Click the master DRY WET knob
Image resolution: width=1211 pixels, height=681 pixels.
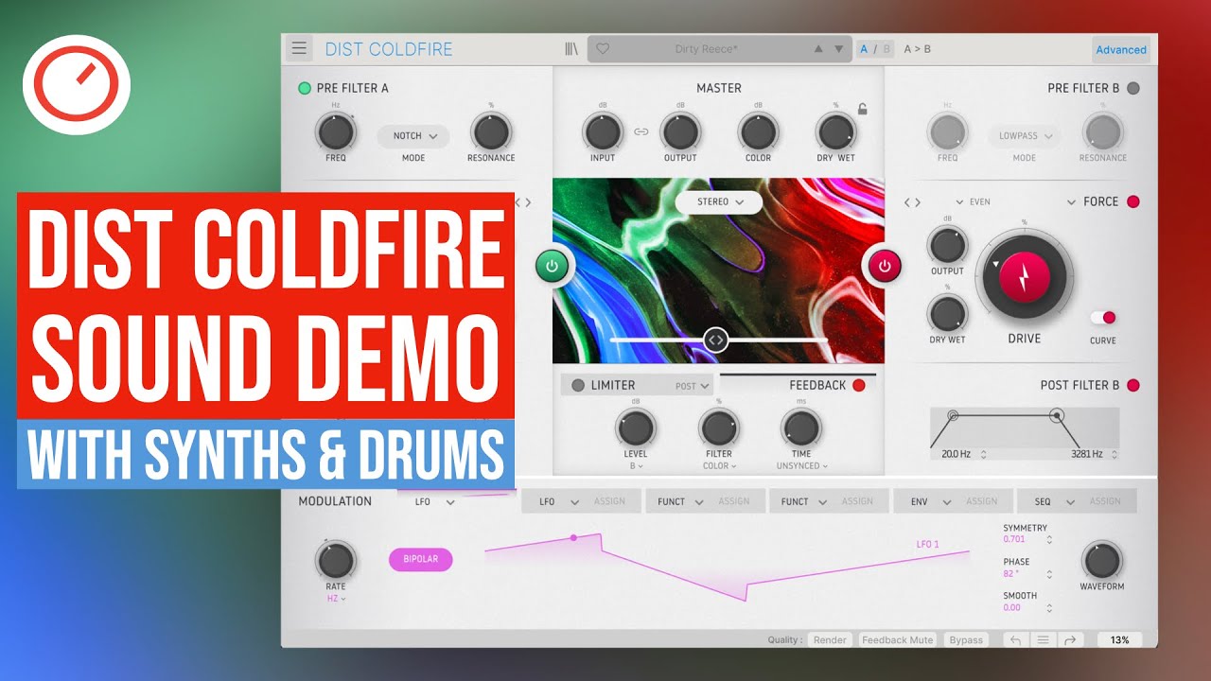[x=835, y=131]
